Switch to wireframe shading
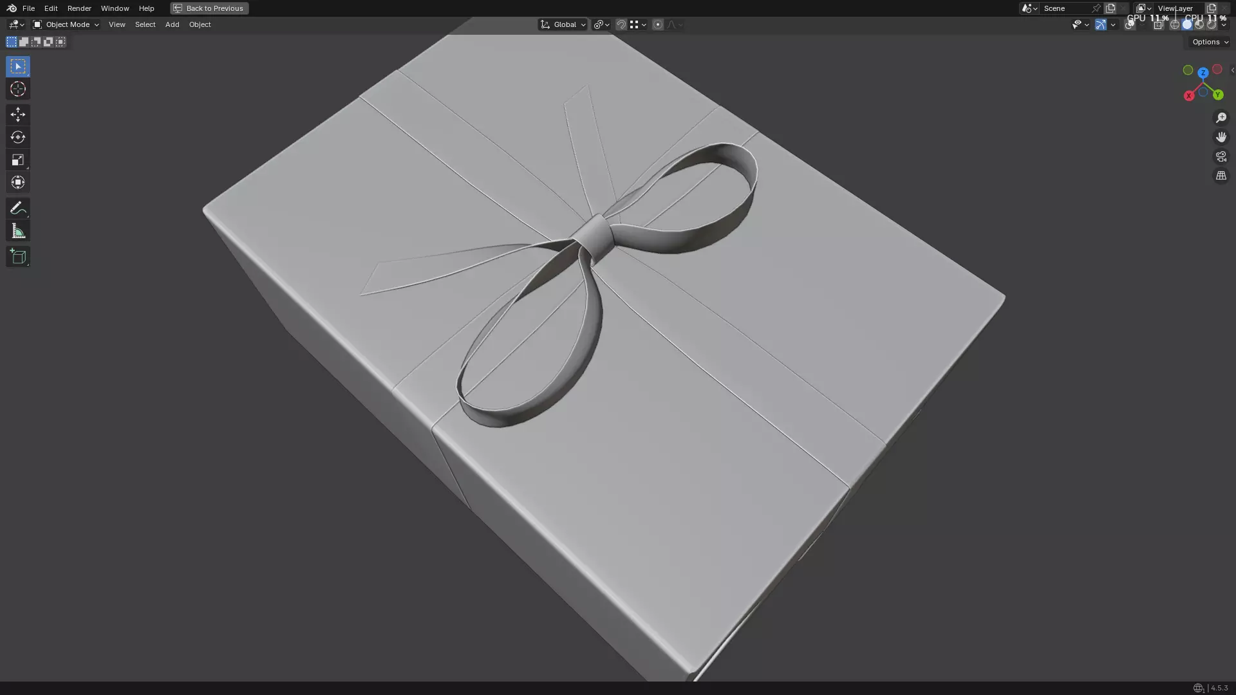Image resolution: width=1236 pixels, height=695 pixels. (x=1175, y=24)
